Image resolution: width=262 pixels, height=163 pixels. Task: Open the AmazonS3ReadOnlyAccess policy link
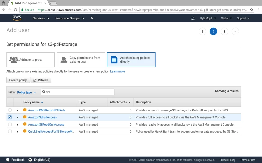[46, 125]
